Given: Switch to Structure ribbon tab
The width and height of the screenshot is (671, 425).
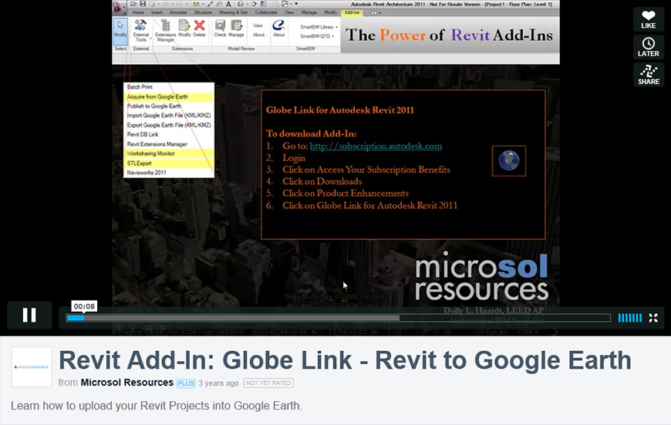Looking at the screenshot, I should (203, 12).
